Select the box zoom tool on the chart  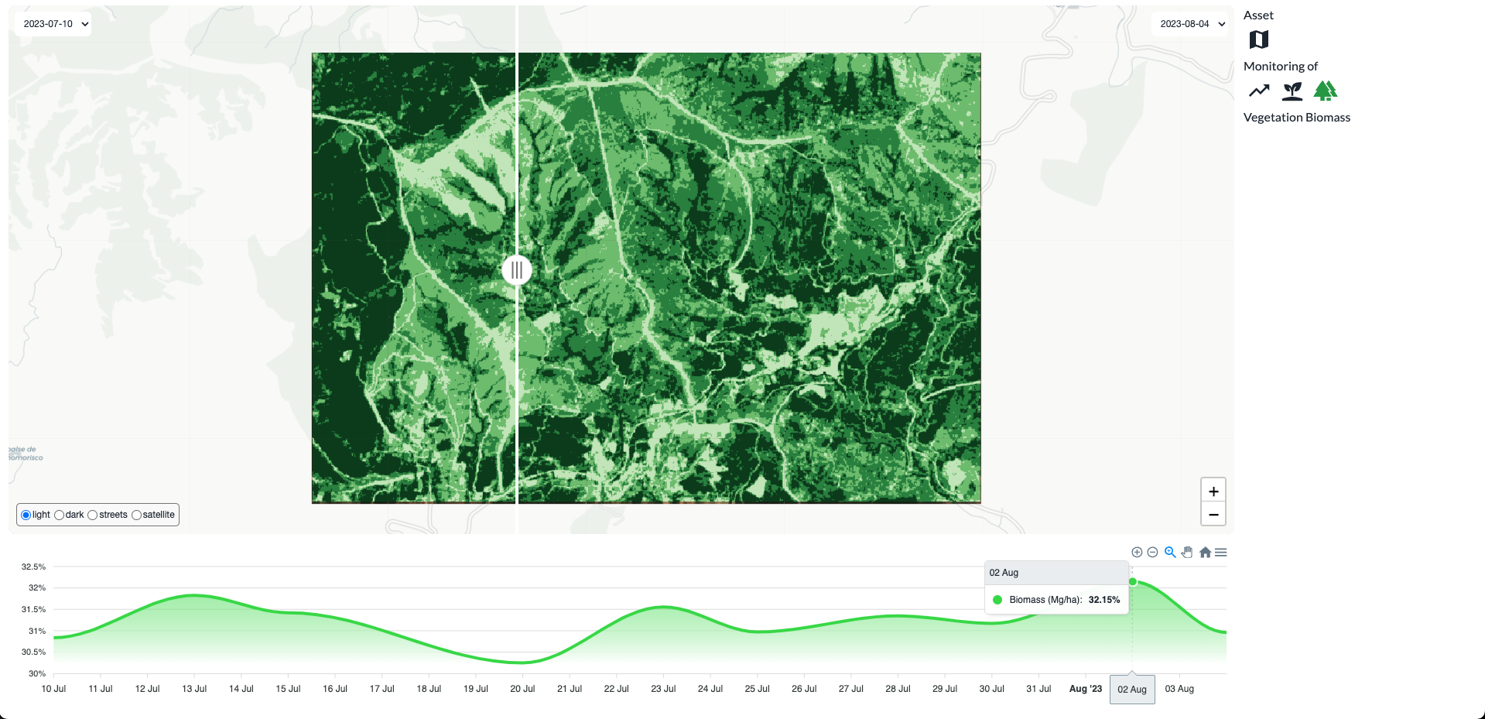[1169, 552]
